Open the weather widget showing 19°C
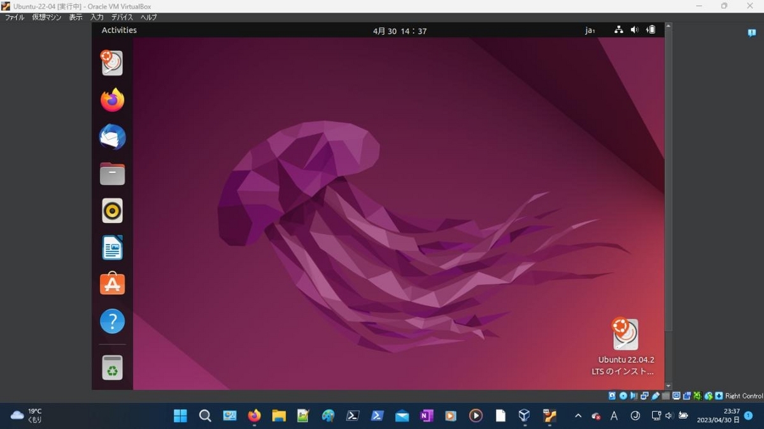Image resolution: width=764 pixels, height=429 pixels. pos(26,416)
